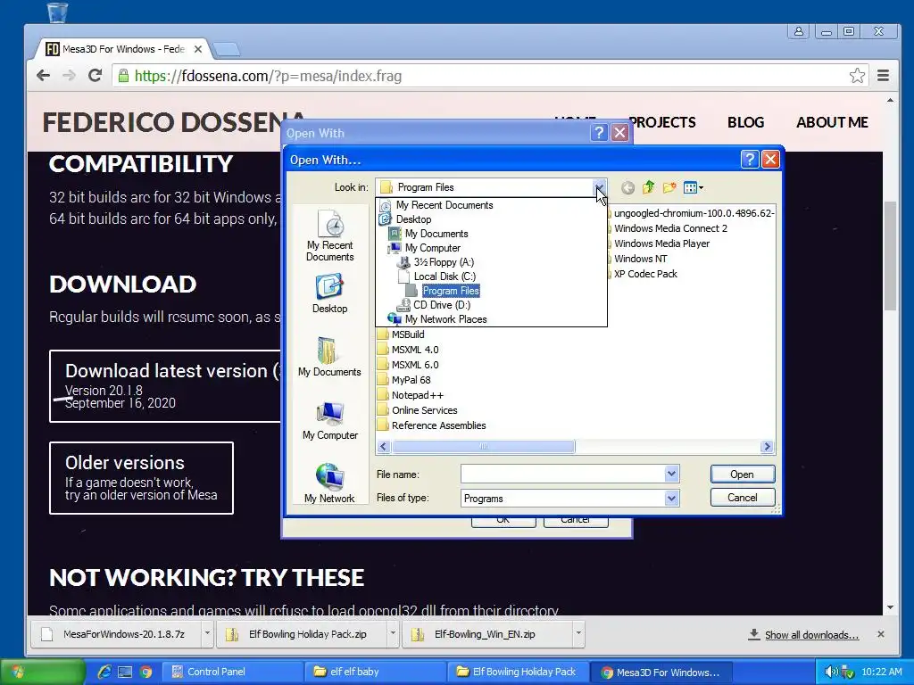
Task: Click Cancel in the file dialog
Action: (x=742, y=498)
